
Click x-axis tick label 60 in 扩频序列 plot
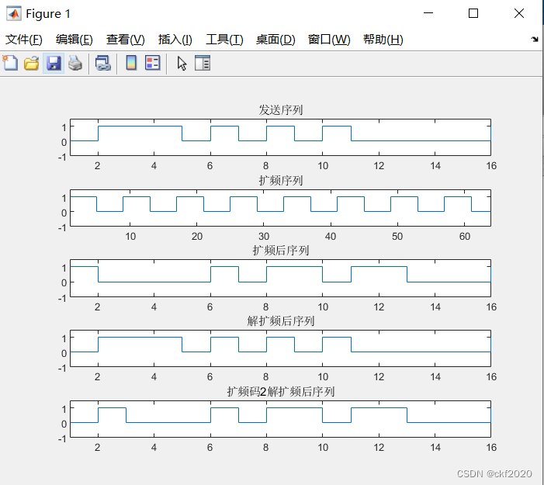(x=465, y=237)
